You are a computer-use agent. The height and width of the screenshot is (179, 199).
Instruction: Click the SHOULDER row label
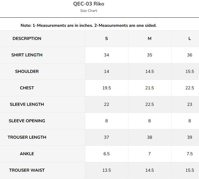pyautogui.click(x=27, y=71)
